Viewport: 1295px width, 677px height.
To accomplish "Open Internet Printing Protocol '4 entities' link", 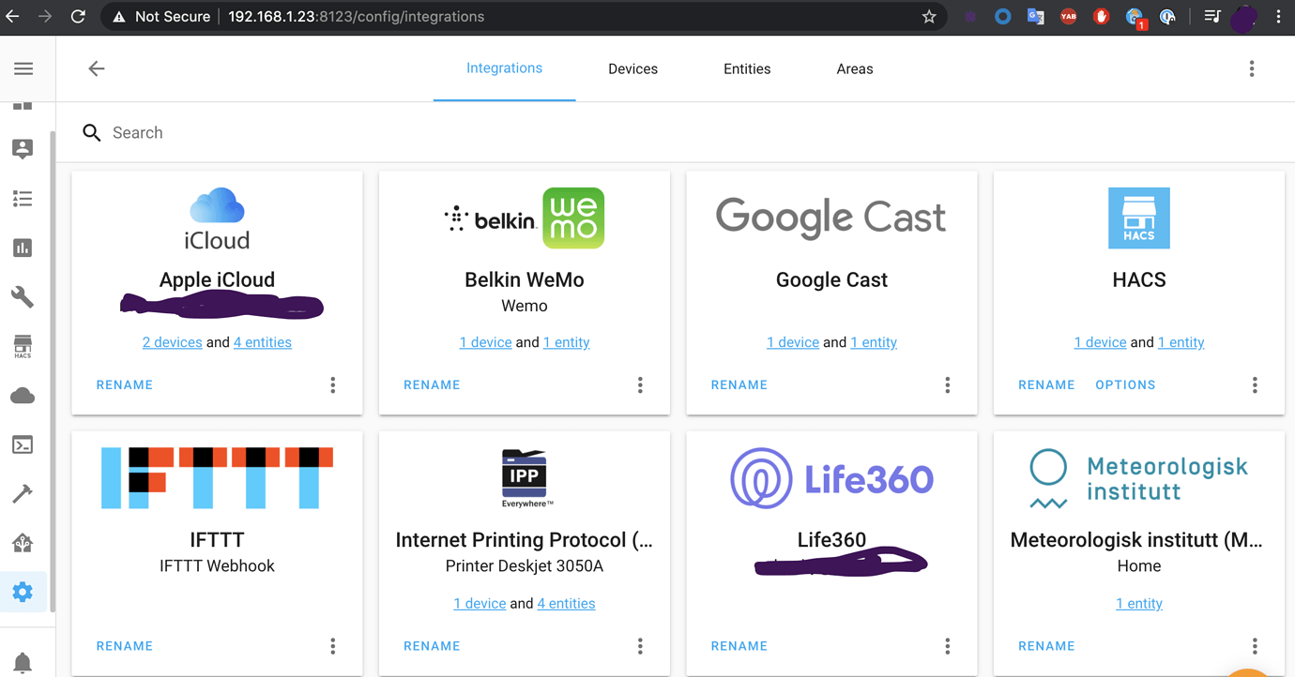I will click(567, 604).
